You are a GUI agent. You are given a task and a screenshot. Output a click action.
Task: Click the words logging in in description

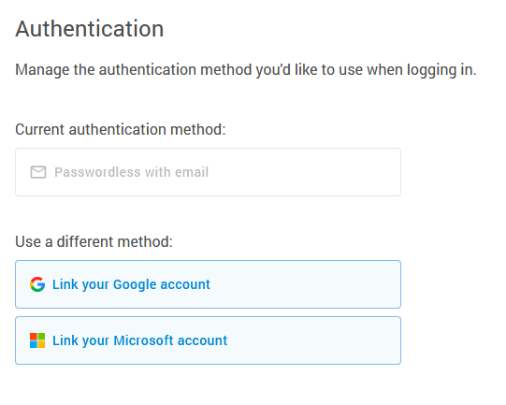441,70
